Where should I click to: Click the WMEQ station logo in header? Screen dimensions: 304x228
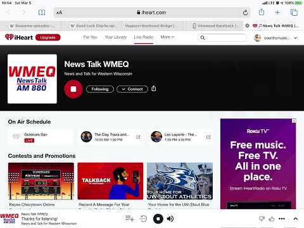pyautogui.click(x=32, y=79)
